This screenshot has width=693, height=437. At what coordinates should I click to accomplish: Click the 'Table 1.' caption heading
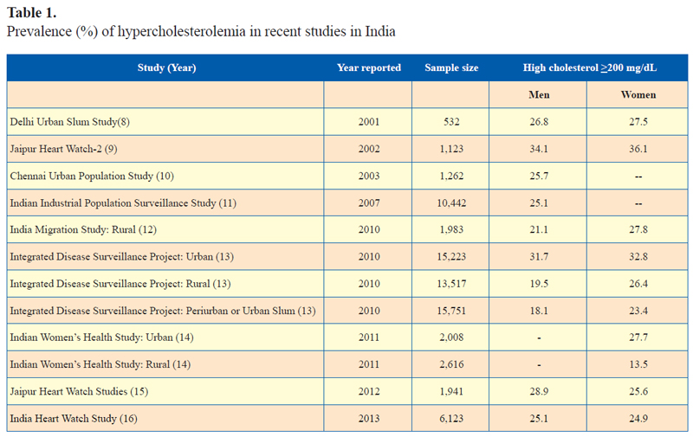point(32,13)
